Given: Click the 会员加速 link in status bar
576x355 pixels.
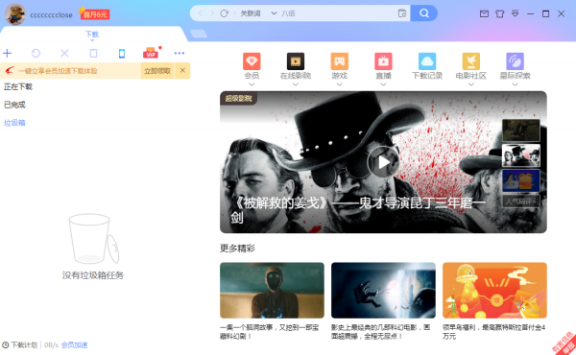Looking at the screenshot, I should click(x=74, y=345).
